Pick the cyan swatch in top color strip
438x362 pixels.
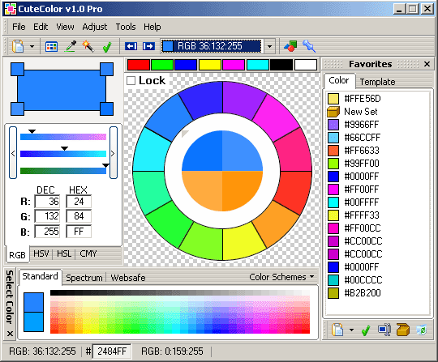tap(258, 65)
